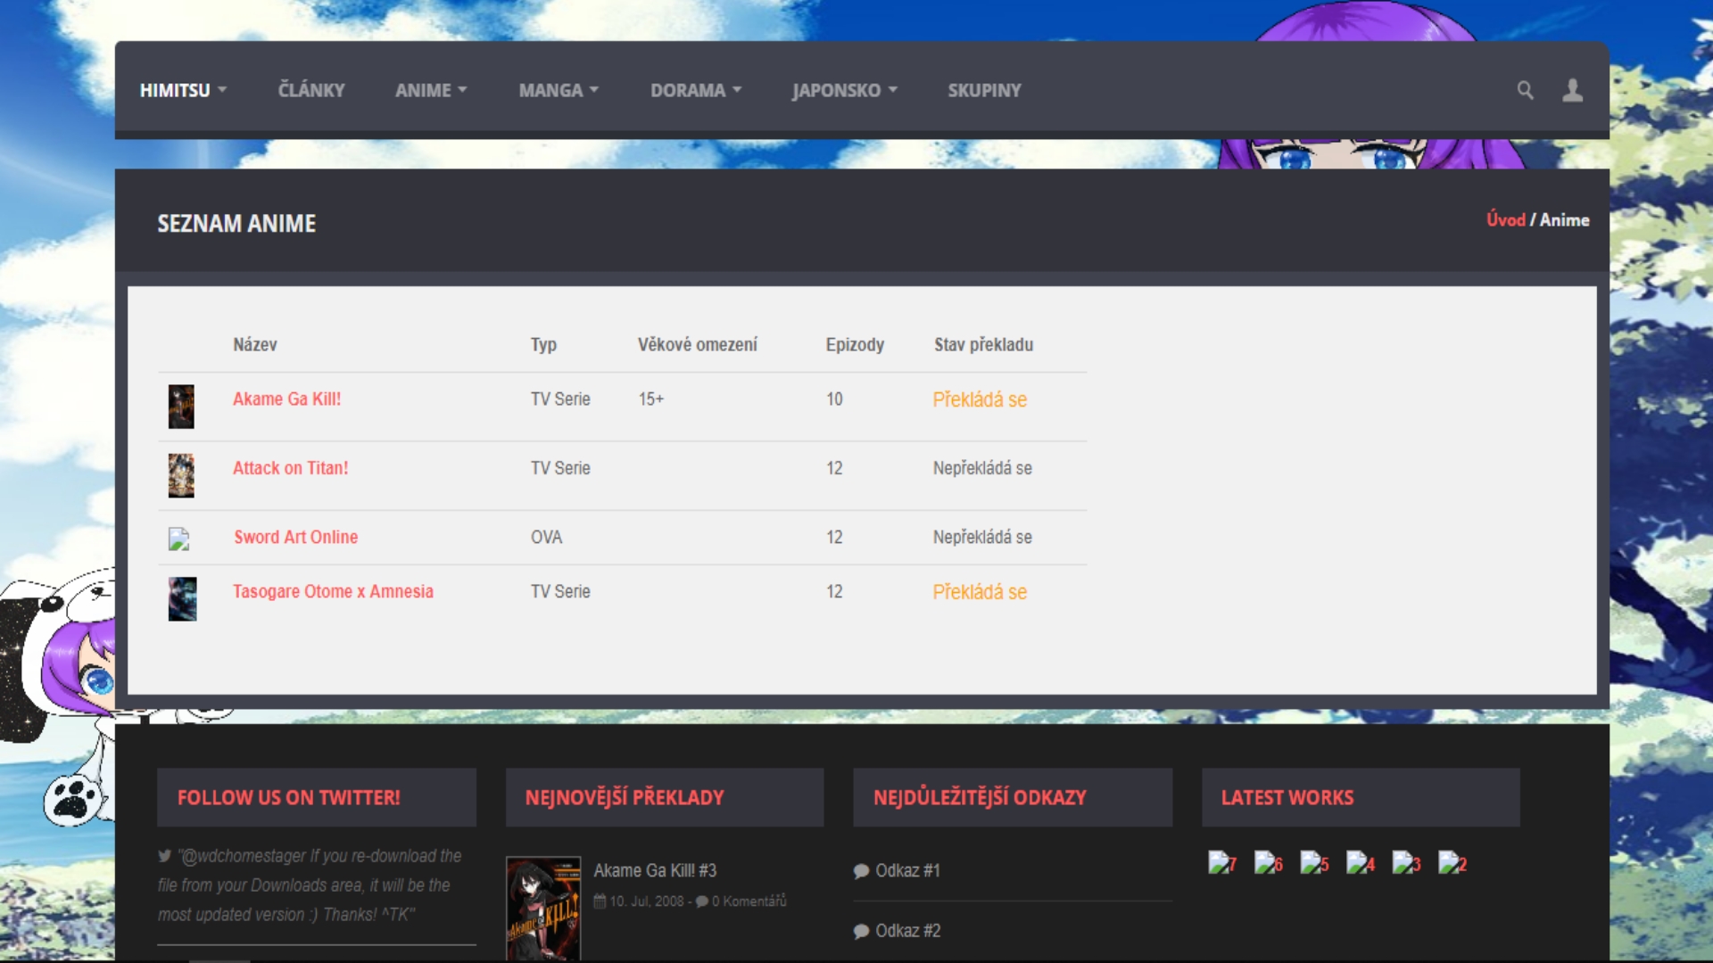This screenshot has width=1713, height=963.
Task: Follow the Úvod breadcrumb link
Action: (1505, 219)
